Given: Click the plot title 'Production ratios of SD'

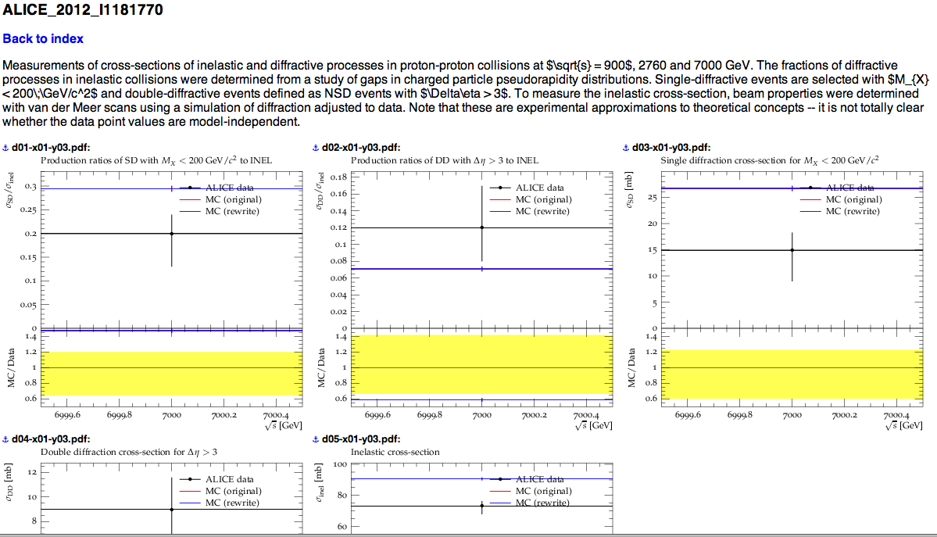Looking at the screenshot, I should (x=156, y=160).
